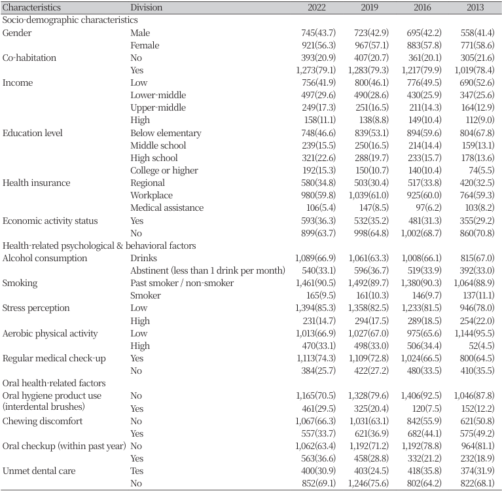Click the Socio-demographic characteristics section heading
This screenshot has width=502, height=491.
[70, 20]
